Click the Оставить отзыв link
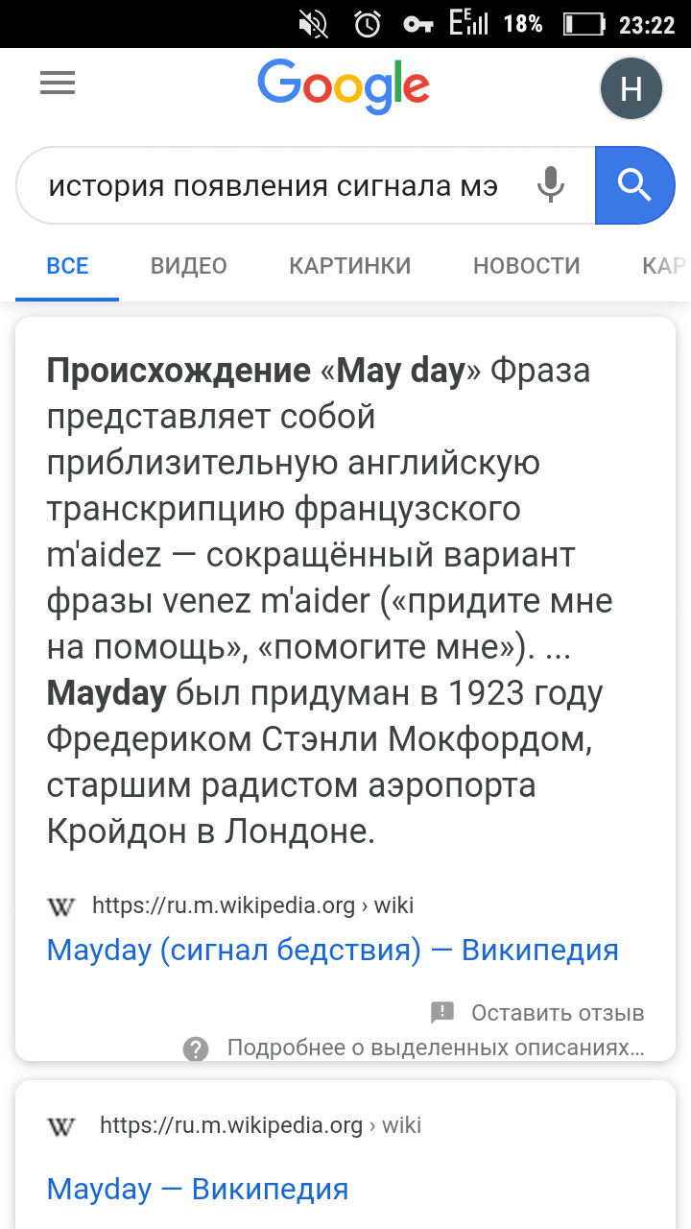The image size is (691, 1229). click(558, 1013)
